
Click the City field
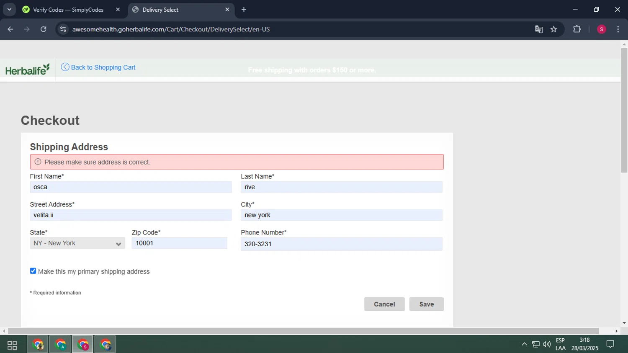pos(342,215)
